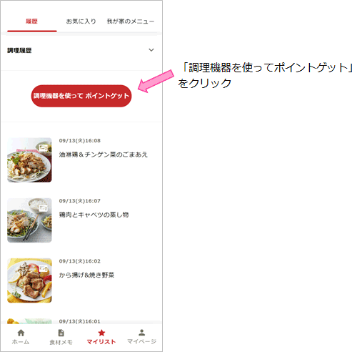Switch to the 履歴 tab
Viewport: 357px width, 352px height.
31,21
